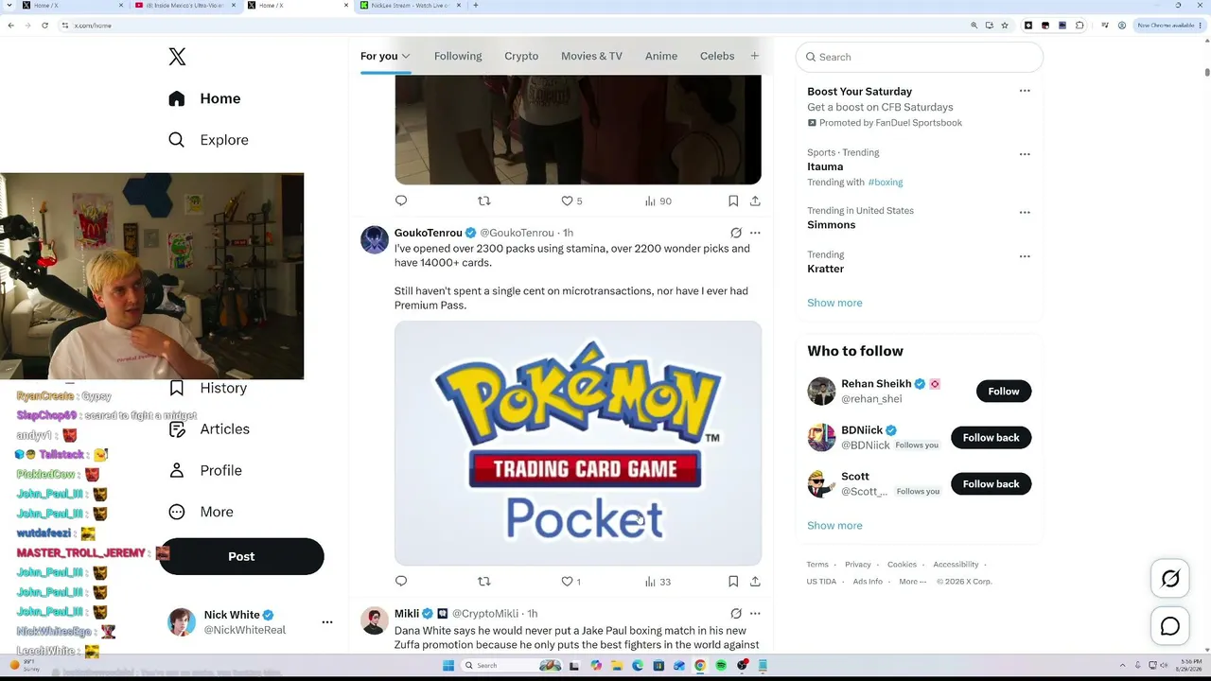Click the Chrome address bar

pos(511,26)
